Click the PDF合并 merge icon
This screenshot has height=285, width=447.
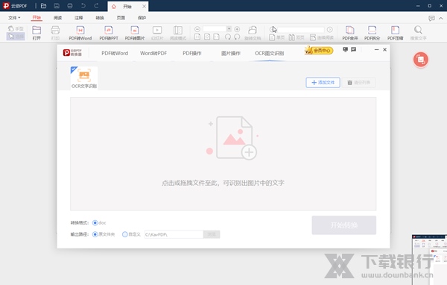coord(350,33)
